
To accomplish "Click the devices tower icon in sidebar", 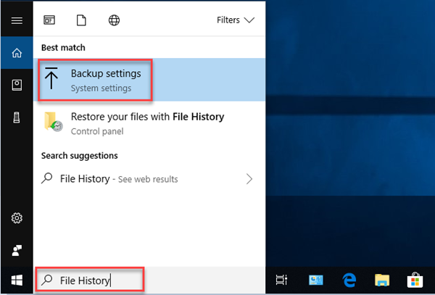I will pyautogui.click(x=17, y=117).
